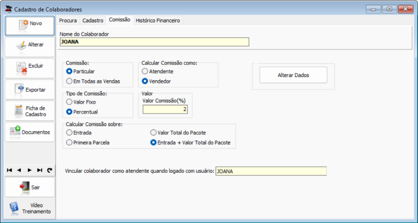
Task: Go to next record arrow
Action: (x=29, y=170)
